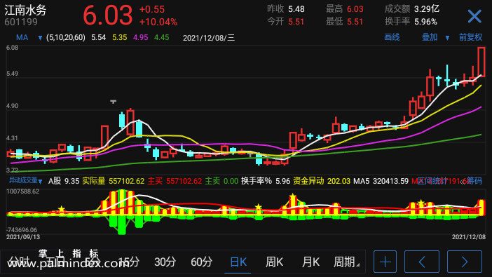Image resolution: width=492 pixels, height=277 pixels.
Task: Go to previous stock with left arrow
Action: (422, 262)
